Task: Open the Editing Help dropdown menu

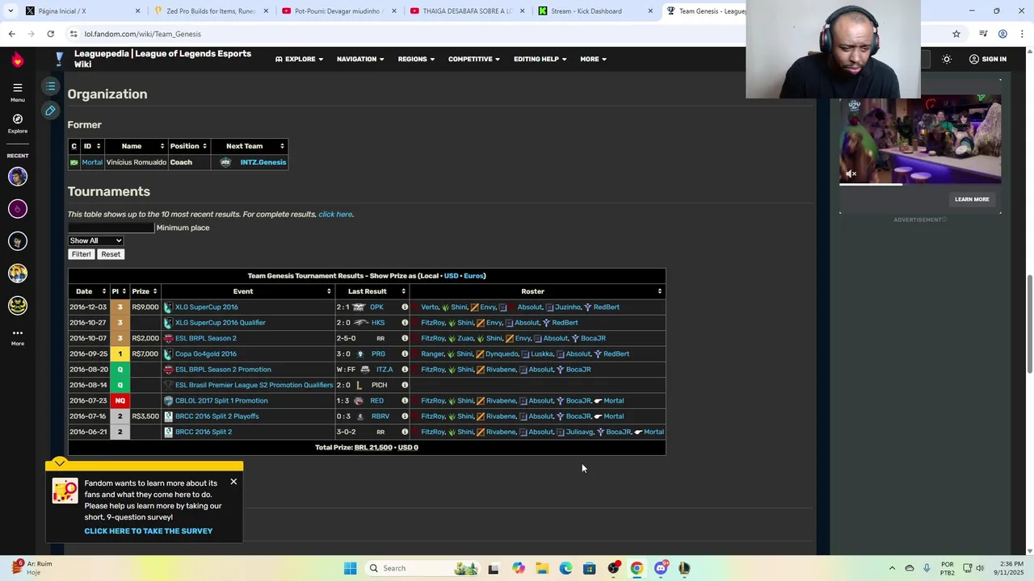Action: coord(540,59)
